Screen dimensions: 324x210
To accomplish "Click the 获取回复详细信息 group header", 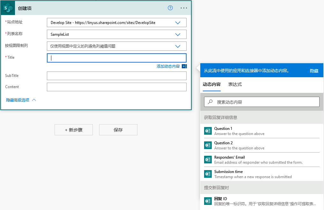I will (261, 117).
